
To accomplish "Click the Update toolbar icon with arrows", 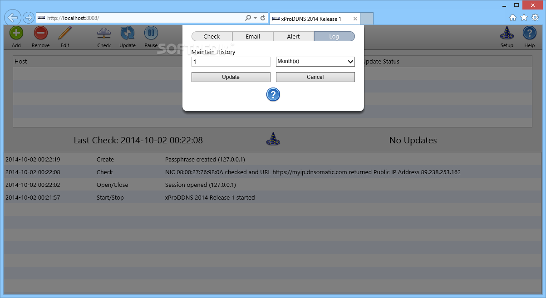I will point(128,33).
